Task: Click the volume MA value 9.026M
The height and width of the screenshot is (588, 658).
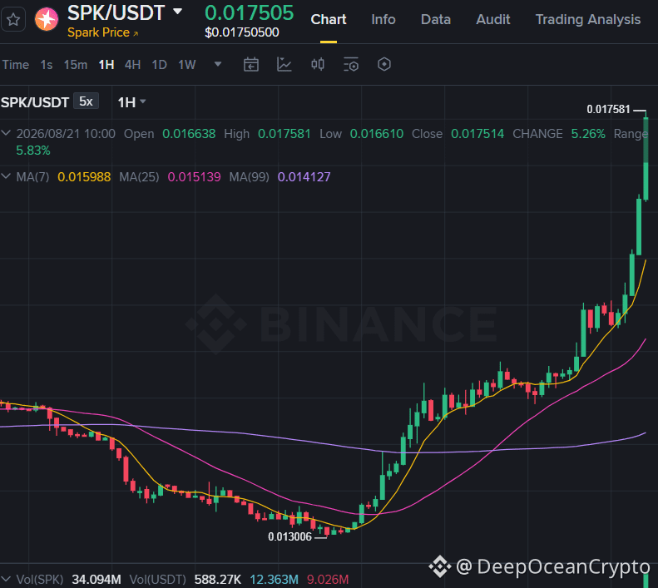Action: click(x=328, y=579)
